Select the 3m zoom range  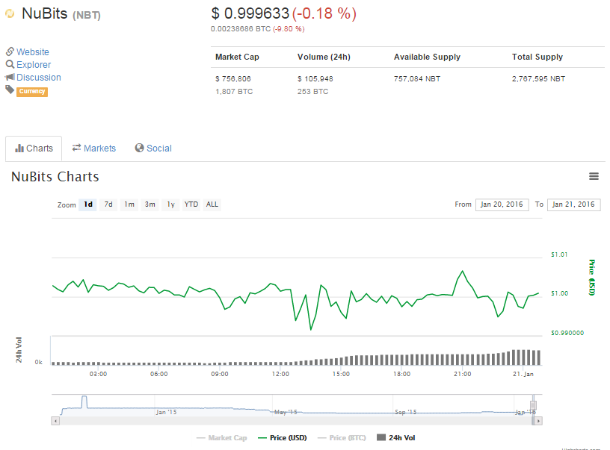point(150,204)
